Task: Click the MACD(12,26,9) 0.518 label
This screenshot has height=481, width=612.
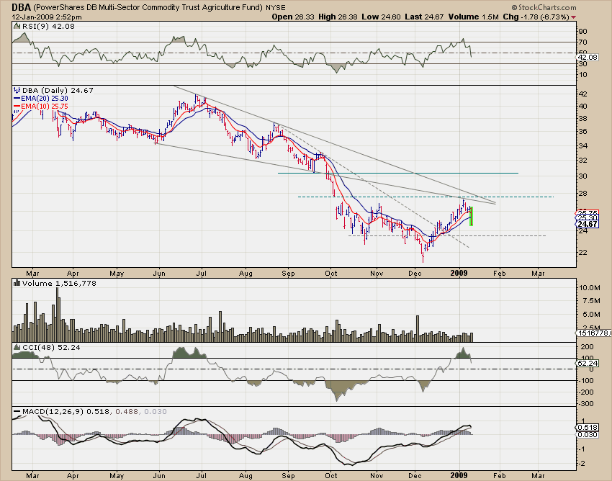Action: tap(66, 411)
